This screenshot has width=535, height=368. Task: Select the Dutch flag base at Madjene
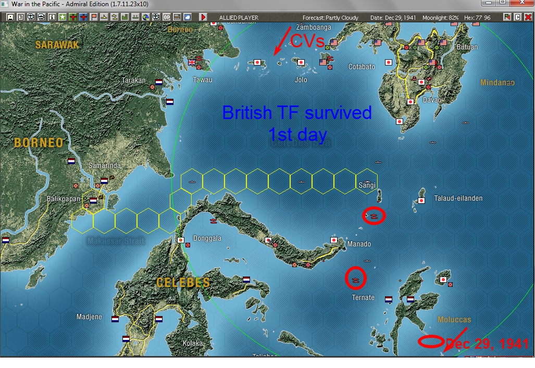click(115, 319)
